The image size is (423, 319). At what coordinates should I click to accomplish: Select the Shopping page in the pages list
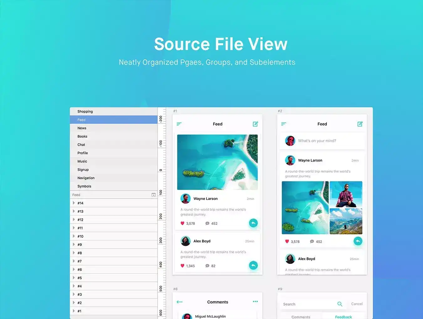coord(85,111)
